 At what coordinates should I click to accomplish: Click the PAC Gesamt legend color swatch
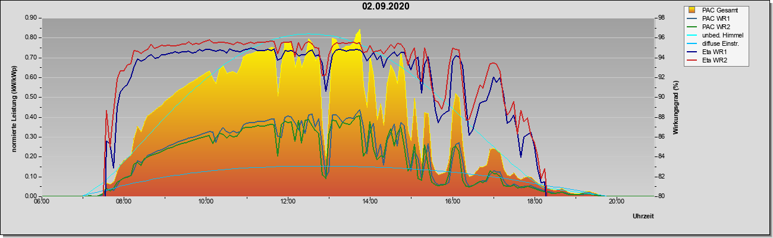point(693,10)
